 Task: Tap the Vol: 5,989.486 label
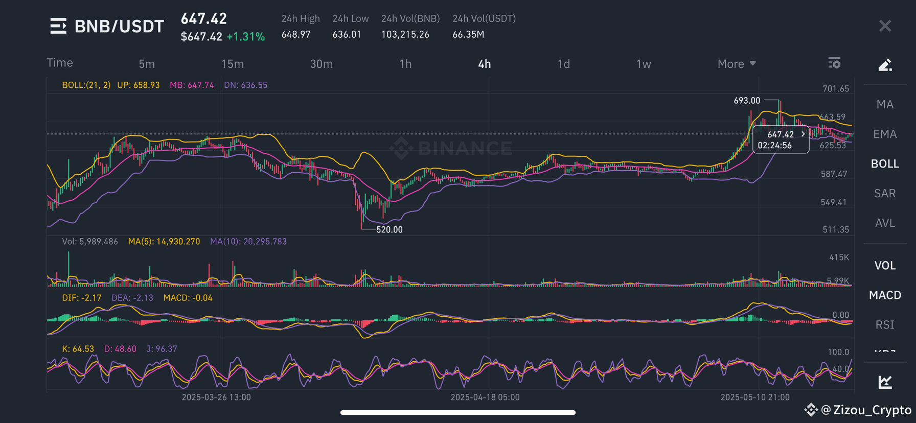90,242
